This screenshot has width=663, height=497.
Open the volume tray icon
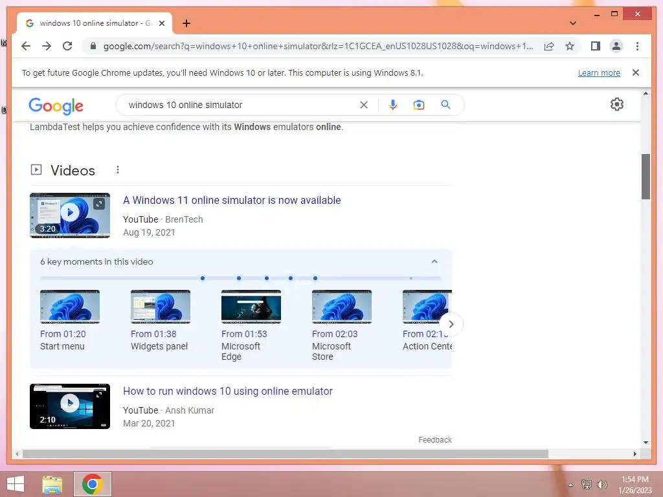click(602, 484)
